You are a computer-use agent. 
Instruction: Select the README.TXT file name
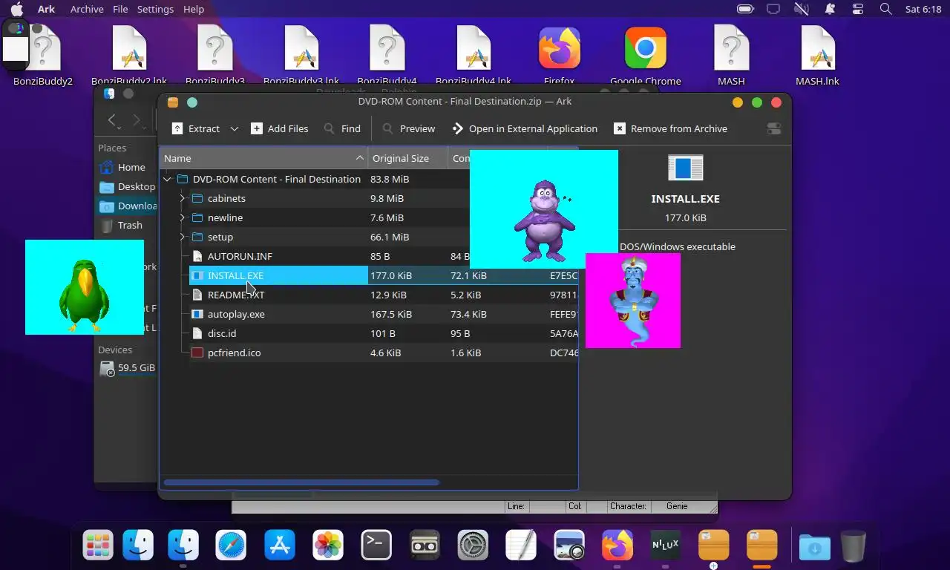pos(236,295)
